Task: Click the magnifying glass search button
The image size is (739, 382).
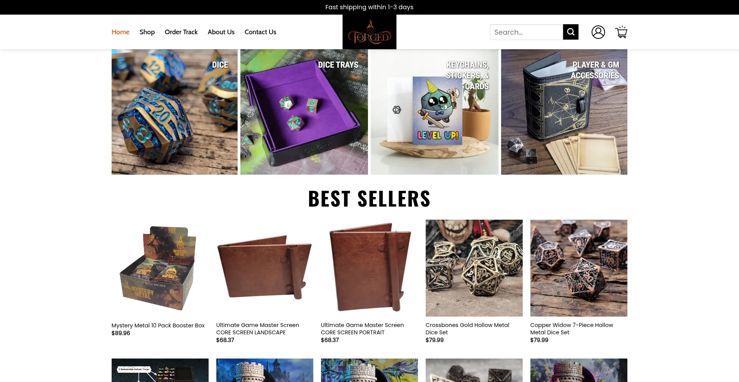Action: (x=570, y=32)
